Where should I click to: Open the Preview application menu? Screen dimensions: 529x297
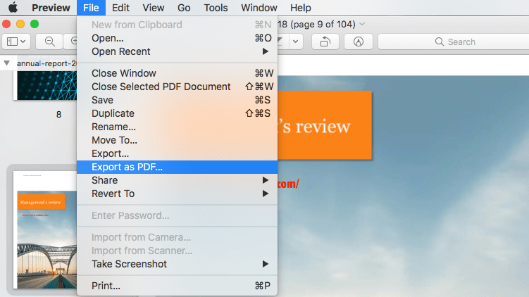[51, 8]
